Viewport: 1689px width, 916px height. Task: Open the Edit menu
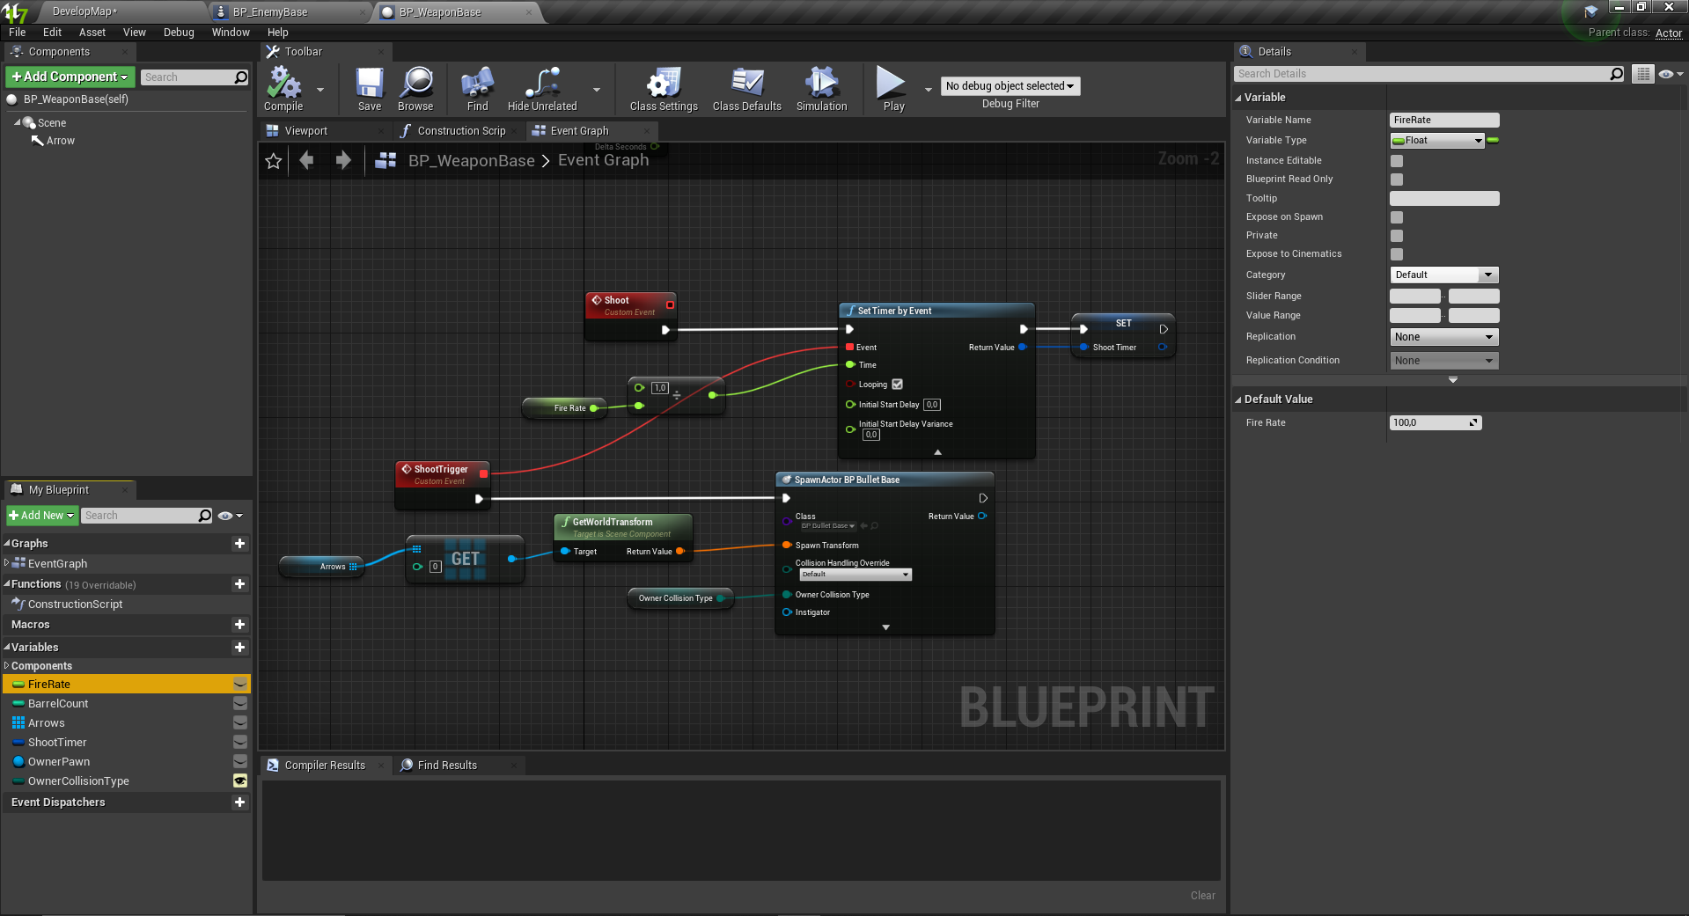click(52, 33)
